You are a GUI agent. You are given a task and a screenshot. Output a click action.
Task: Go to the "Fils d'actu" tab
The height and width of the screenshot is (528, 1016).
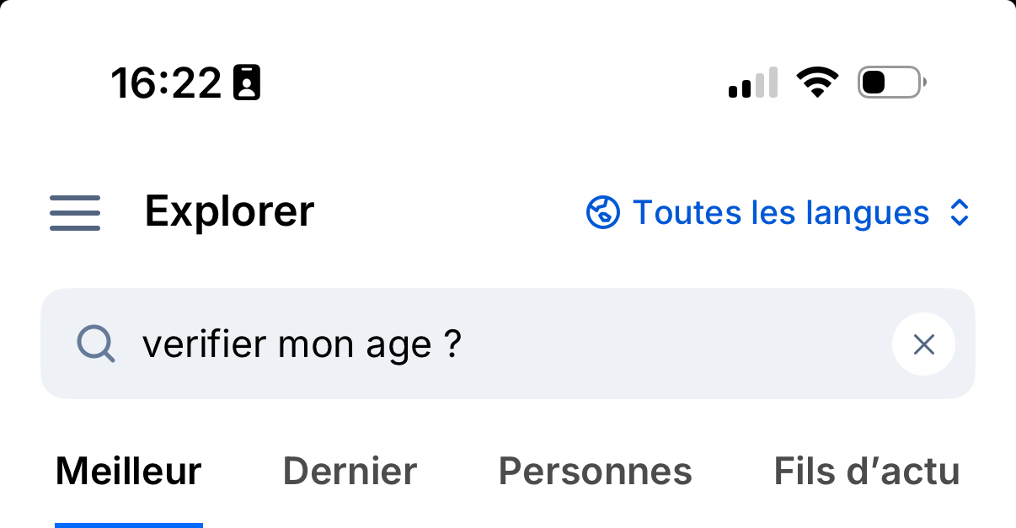tap(866, 472)
